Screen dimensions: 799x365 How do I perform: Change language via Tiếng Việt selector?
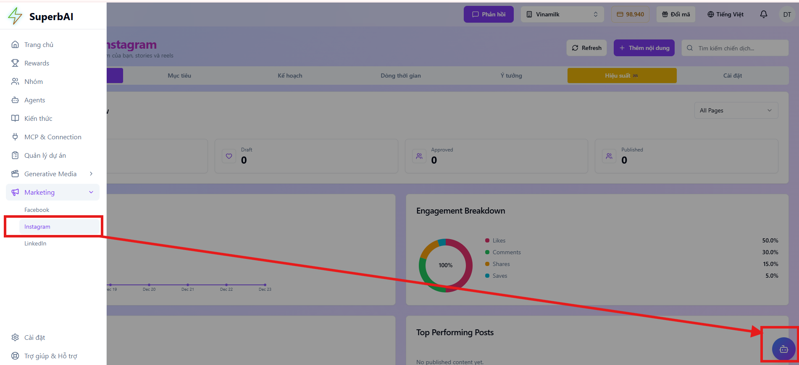tap(725, 14)
